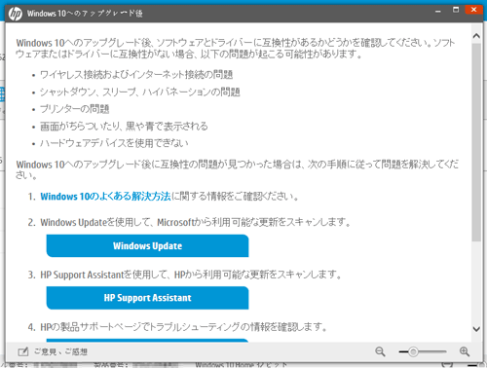Image resolution: width=487 pixels, height=368 pixels.
Task: Click text シャットダウン、スリープ、ハイバネーションの問題
Action: tap(140, 92)
